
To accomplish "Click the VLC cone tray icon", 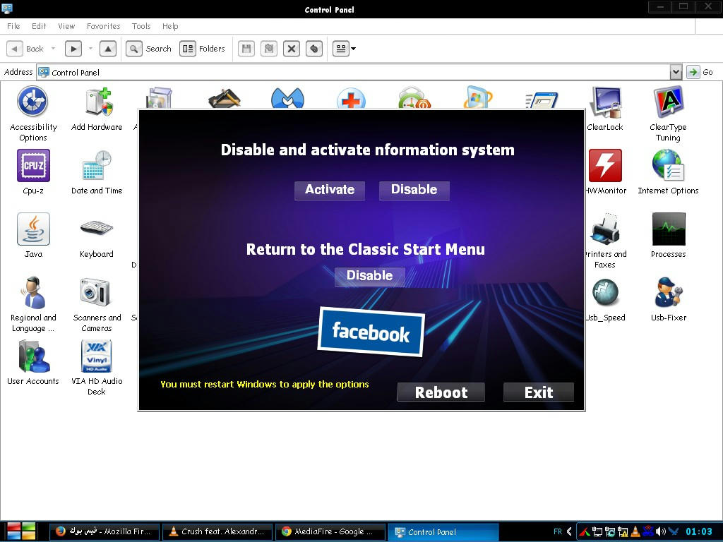I will [635, 531].
